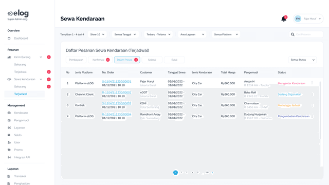Click the Sewa kendaraan car icon
Screen dimensions: 329x185
[x=9, y=79]
